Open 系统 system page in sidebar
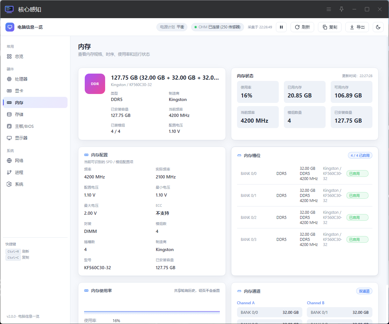389x324 pixels. point(35,184)
